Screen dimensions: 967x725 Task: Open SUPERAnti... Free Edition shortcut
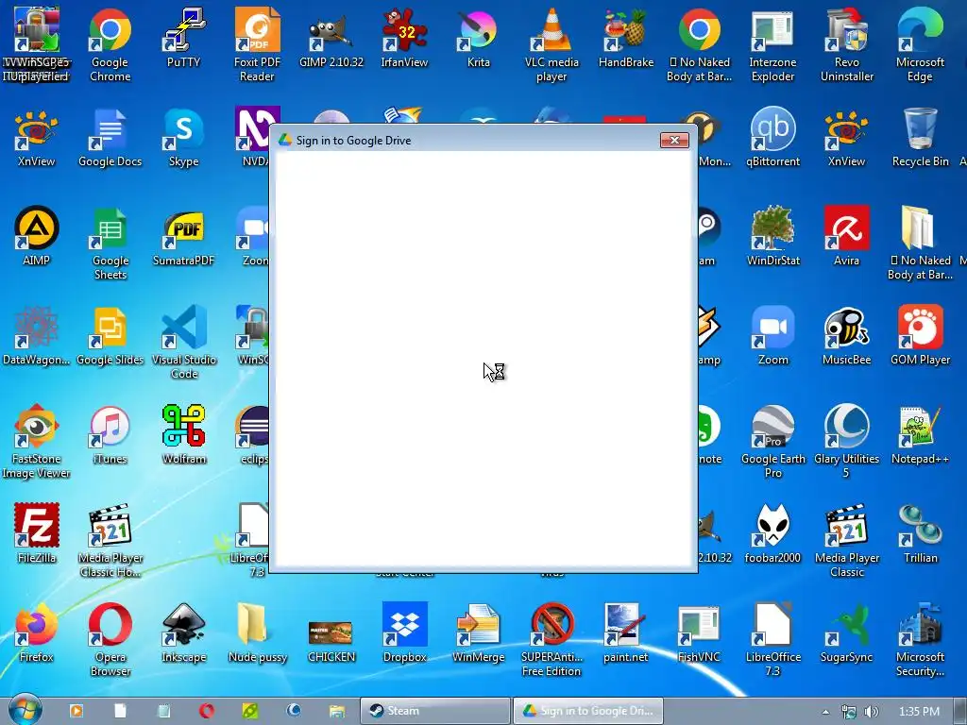(551, 640)
